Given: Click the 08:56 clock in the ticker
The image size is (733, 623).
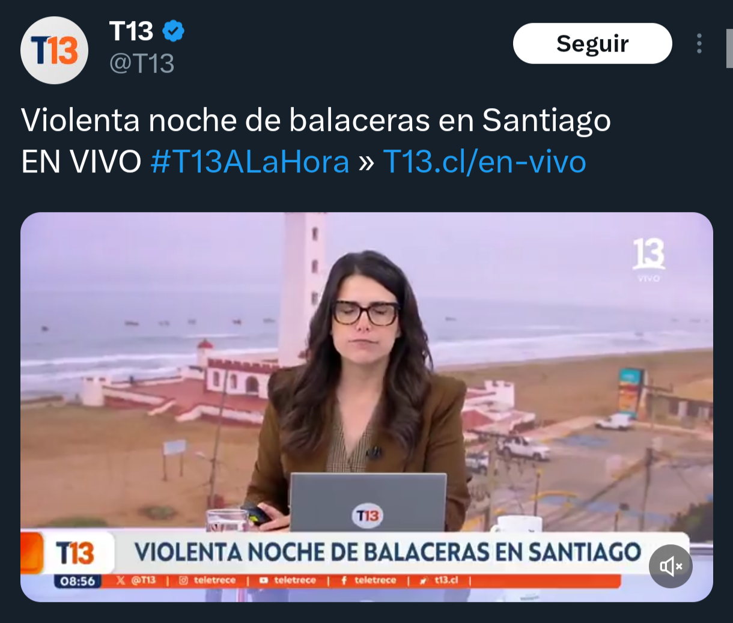Looking at the screenshot, I should [78, 581].
